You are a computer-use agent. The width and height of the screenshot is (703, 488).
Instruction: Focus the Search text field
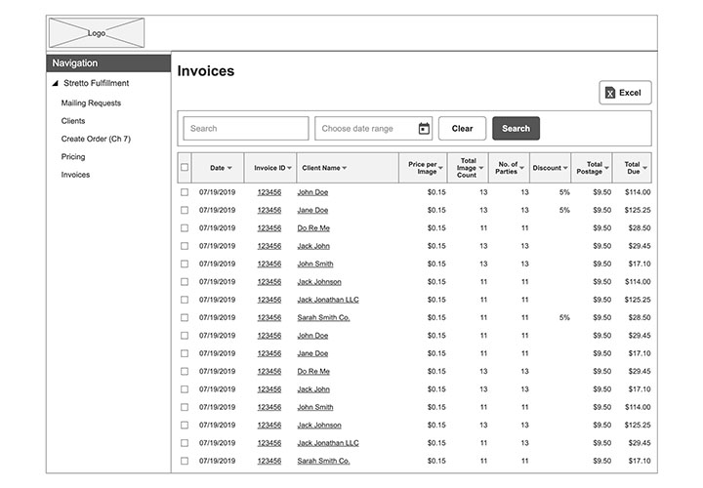tap(246, 129)
